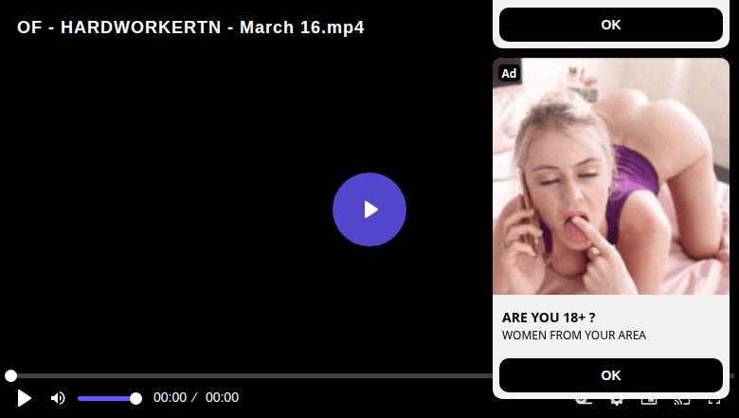
Task: Click the small play icon in the control bar
Action: click(x=24, y=398)
